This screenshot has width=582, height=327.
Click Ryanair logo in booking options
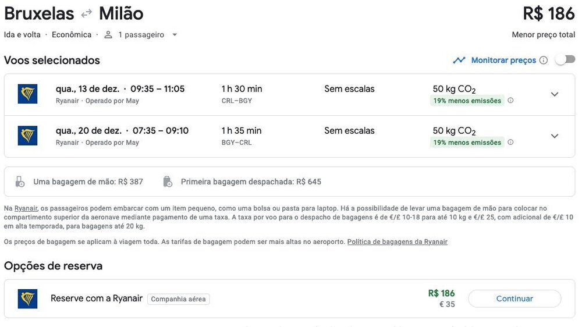[x=27, y=299]
